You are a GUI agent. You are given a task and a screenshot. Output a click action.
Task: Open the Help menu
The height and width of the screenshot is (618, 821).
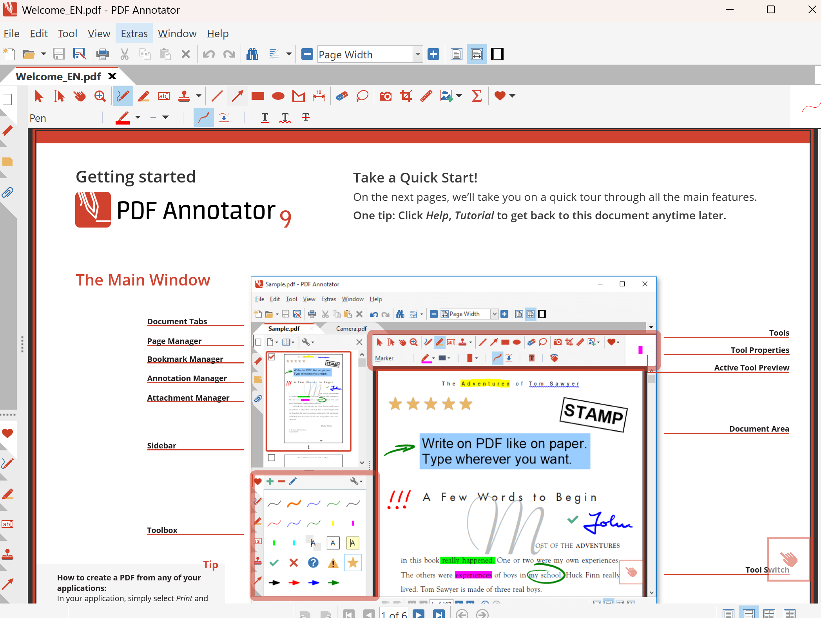217,34
